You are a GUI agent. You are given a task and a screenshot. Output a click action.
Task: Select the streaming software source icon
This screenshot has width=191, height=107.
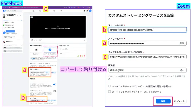pos(50,50)
